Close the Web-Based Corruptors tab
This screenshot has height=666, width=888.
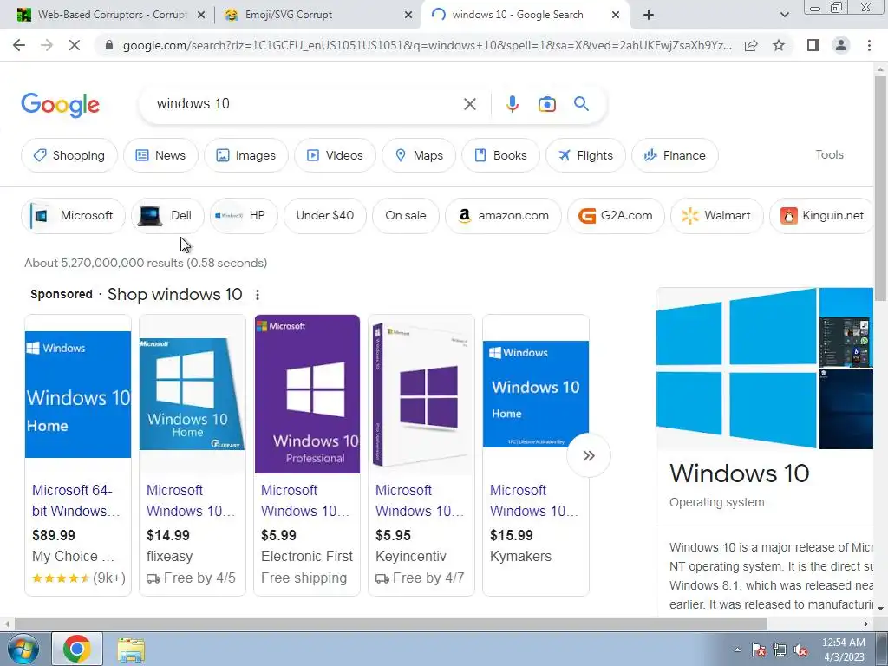(201, 16)
